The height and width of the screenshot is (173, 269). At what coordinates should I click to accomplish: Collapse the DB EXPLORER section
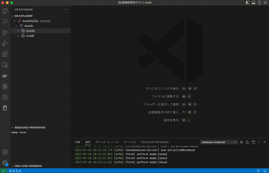12,16
